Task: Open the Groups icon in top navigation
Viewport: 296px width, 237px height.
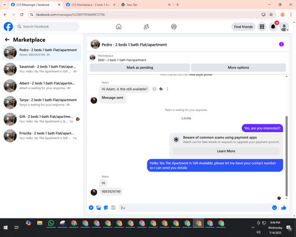Action: pos(174,27)
